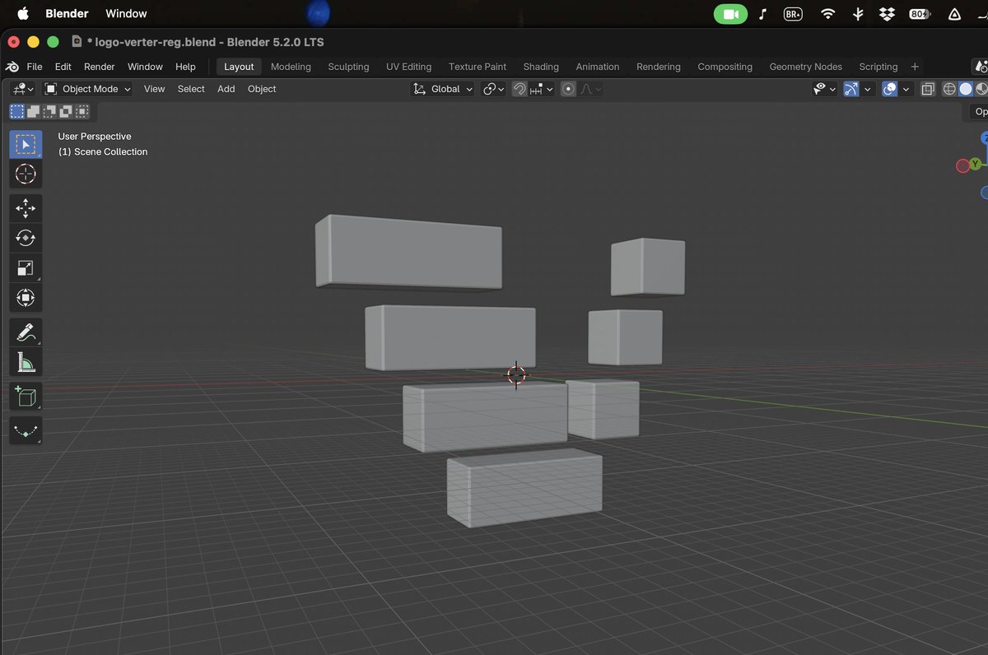Image resolution: width=988 pixels, height=655 pixels.
Task: Click the add workspace plus icon
Action: pyautogui.click(x=915, y=67)
